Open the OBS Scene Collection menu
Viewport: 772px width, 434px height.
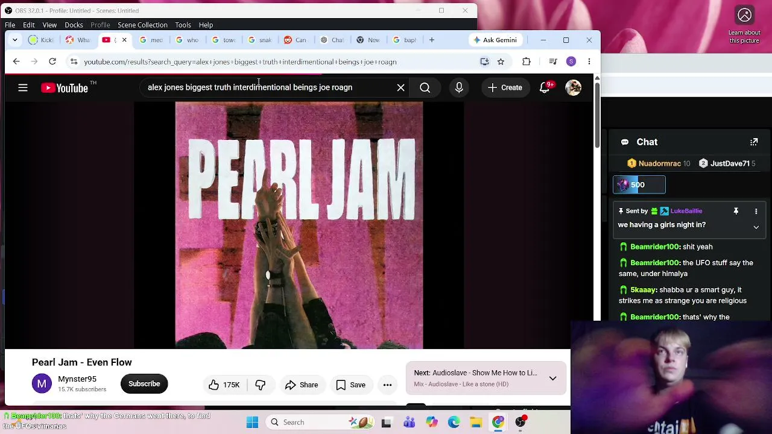pos(142,25)
